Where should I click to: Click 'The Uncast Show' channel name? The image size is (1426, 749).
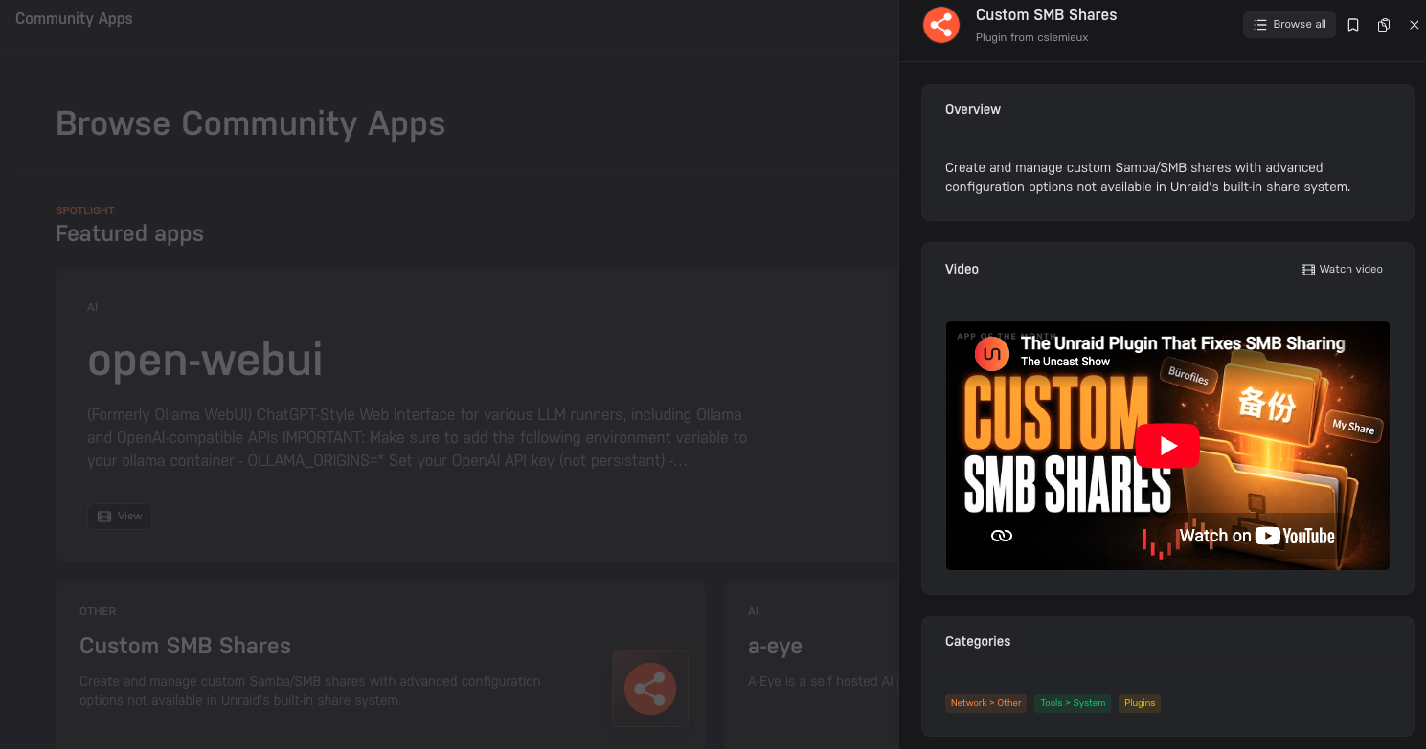click(x=1065, y=362)
